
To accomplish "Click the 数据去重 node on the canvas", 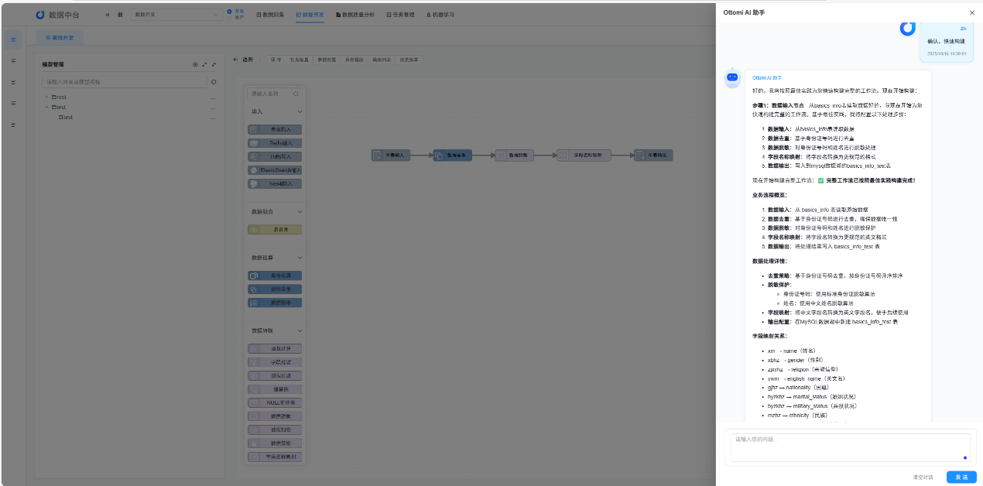I will coord(453,156).
